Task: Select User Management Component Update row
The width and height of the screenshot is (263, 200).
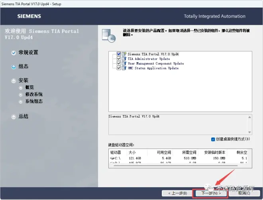Action: click(156, 63)
